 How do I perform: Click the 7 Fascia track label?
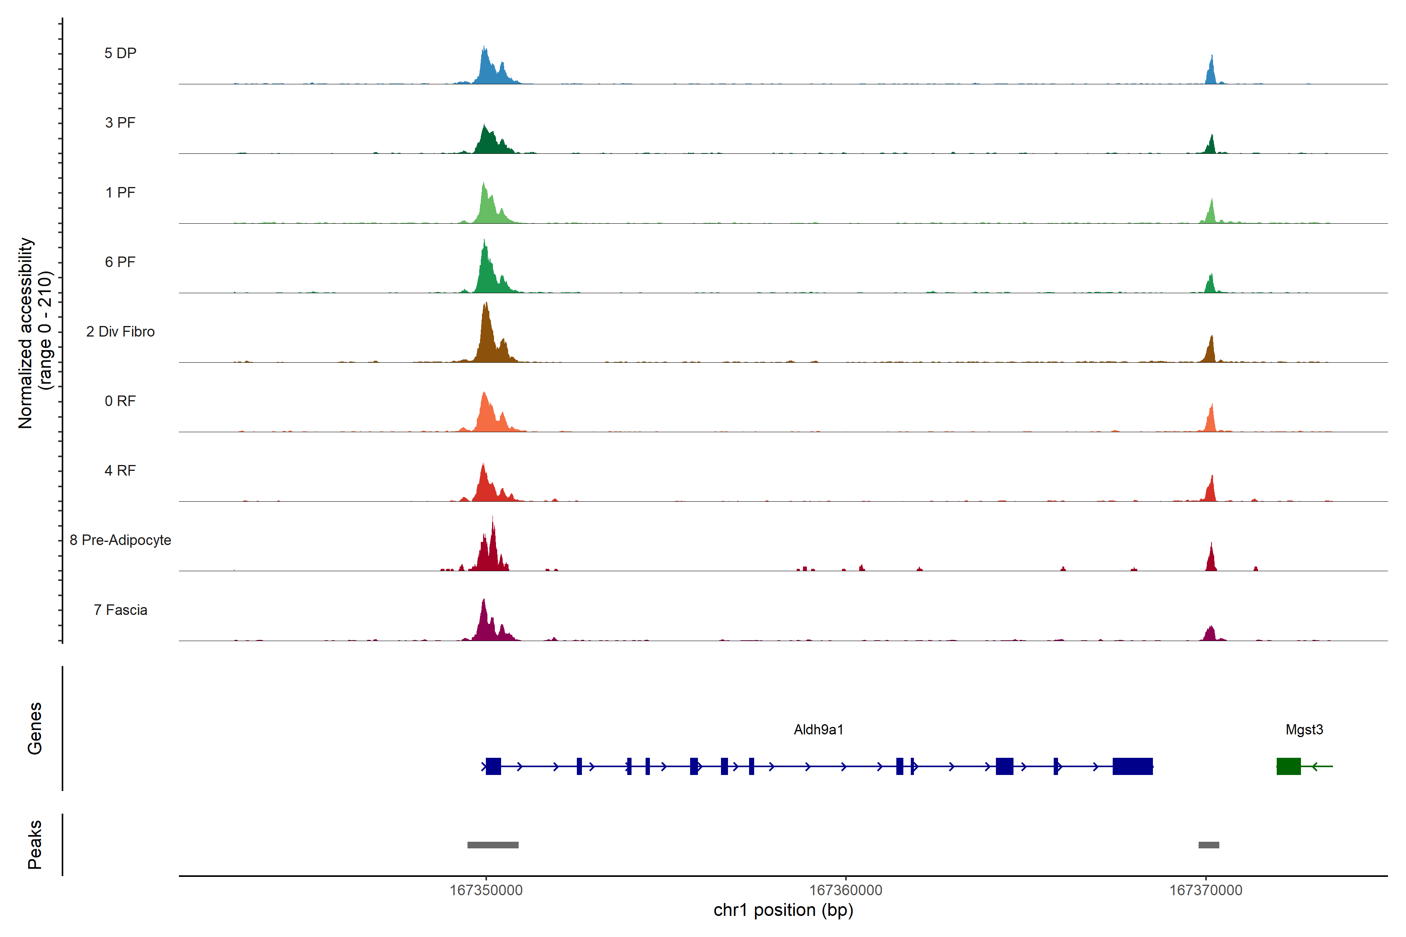point(120,610)
